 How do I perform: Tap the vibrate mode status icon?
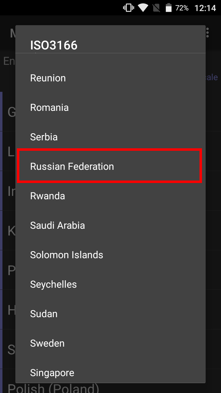point(128,8)
